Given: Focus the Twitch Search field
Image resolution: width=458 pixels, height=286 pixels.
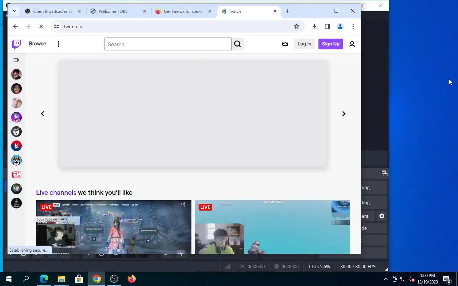Looking at the screenshot, I should pyautogui.click(x=168, y=44).
